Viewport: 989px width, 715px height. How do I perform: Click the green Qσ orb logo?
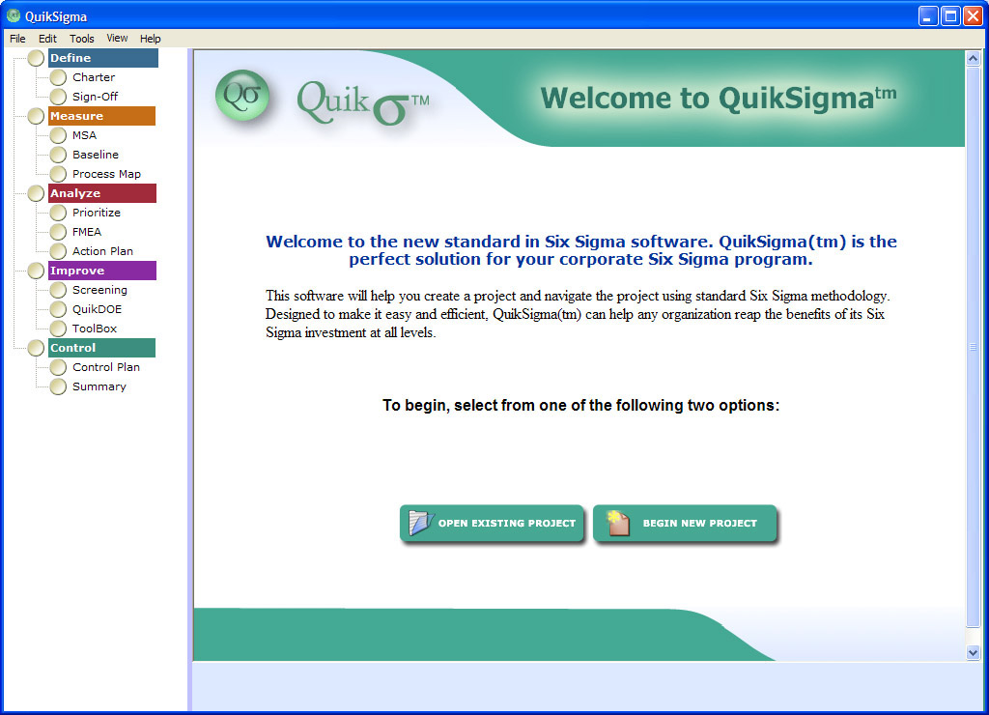(242, 96)
